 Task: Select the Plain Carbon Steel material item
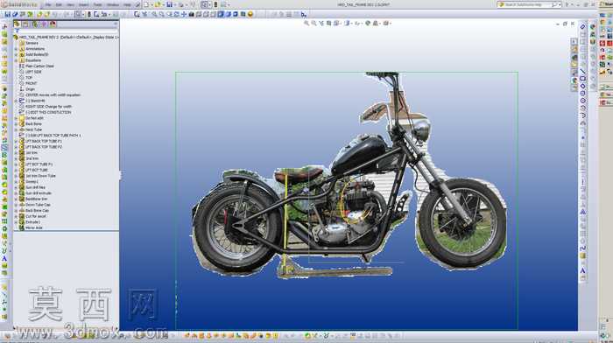coord(39,66)
